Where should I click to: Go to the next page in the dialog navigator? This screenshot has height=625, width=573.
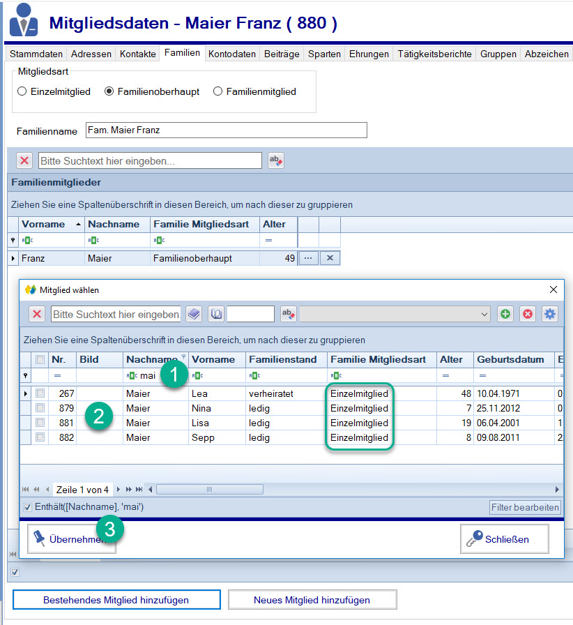[x=128, y=490]
